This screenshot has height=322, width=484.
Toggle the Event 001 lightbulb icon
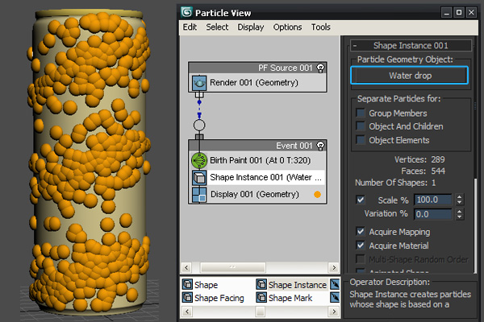coord(321,146)
